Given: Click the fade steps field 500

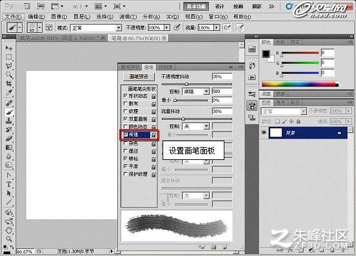Looking at the screenshot, I should 222,92.
